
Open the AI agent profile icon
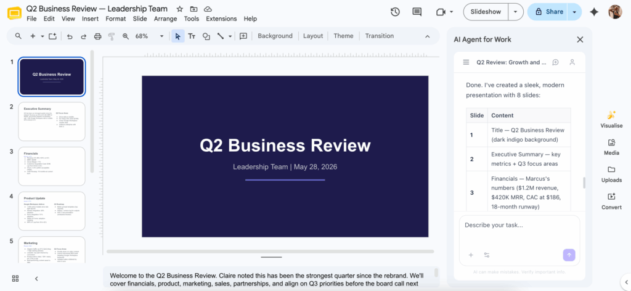click(x=572, y=62)
